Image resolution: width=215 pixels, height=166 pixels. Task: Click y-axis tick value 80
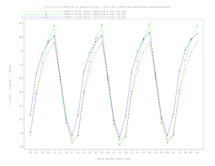21,37
